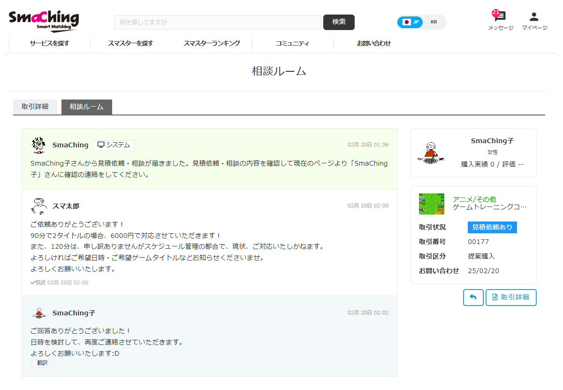Go to スマスターランキング
The height and width of the screenshot is (390, 563).
tap(212, 44)
